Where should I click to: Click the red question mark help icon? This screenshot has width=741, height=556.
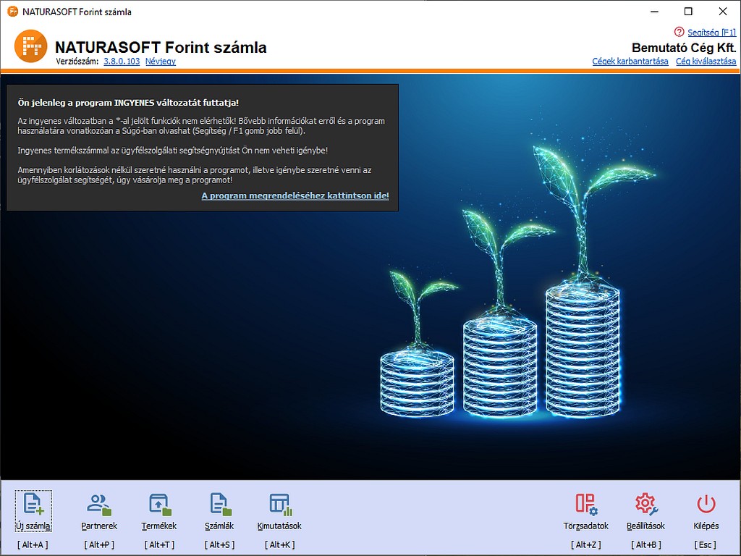pos(679,32)
